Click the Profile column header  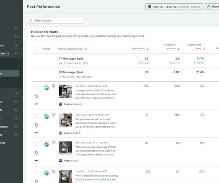[47, 49]
